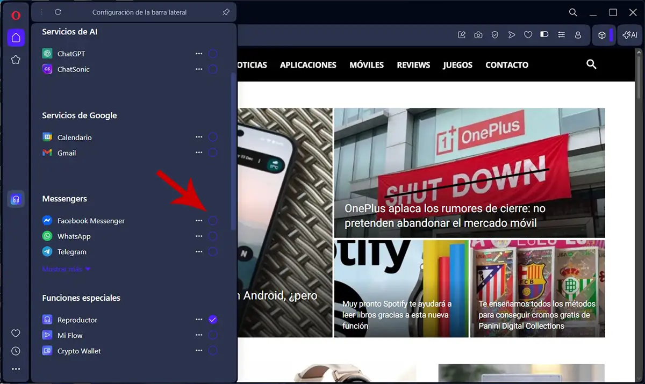Send page via the paper plane icon
645x384 pixels.
click(511, 34)
